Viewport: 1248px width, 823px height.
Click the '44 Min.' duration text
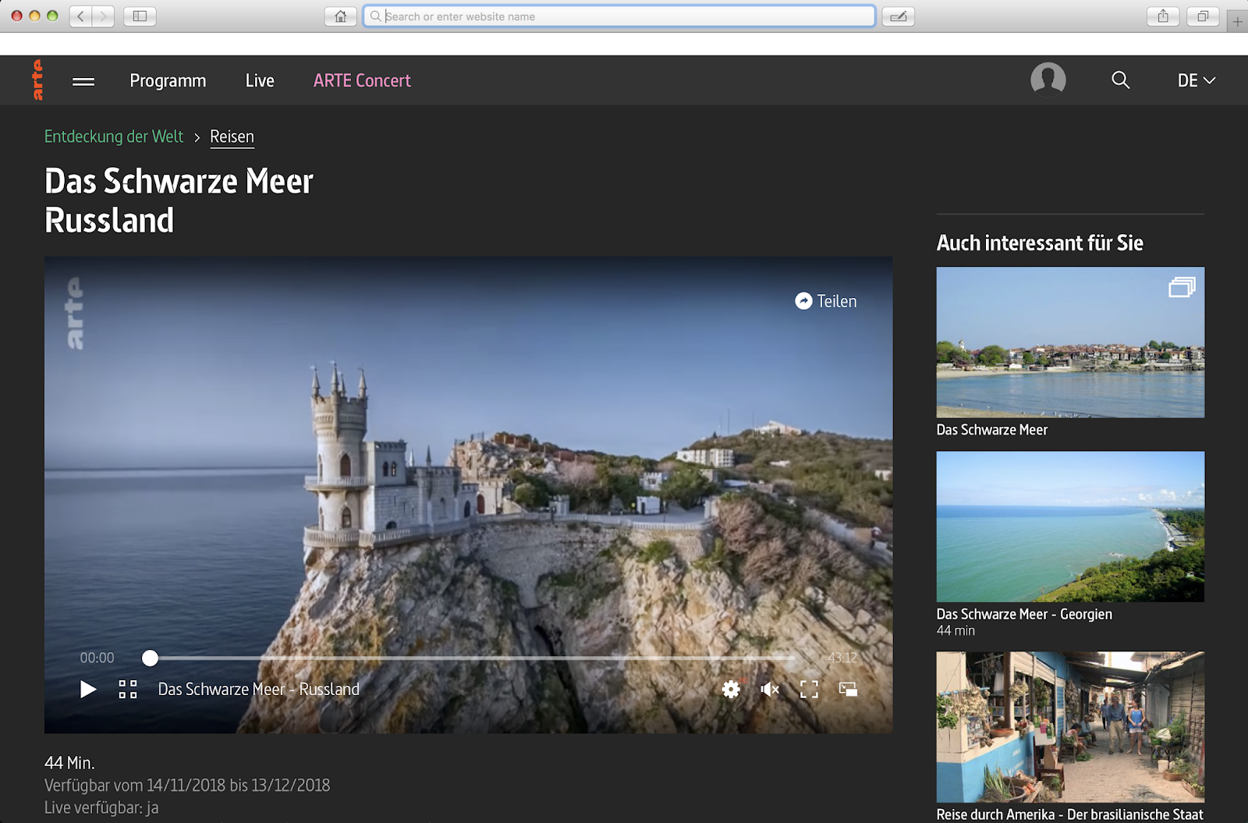(69, 763)
